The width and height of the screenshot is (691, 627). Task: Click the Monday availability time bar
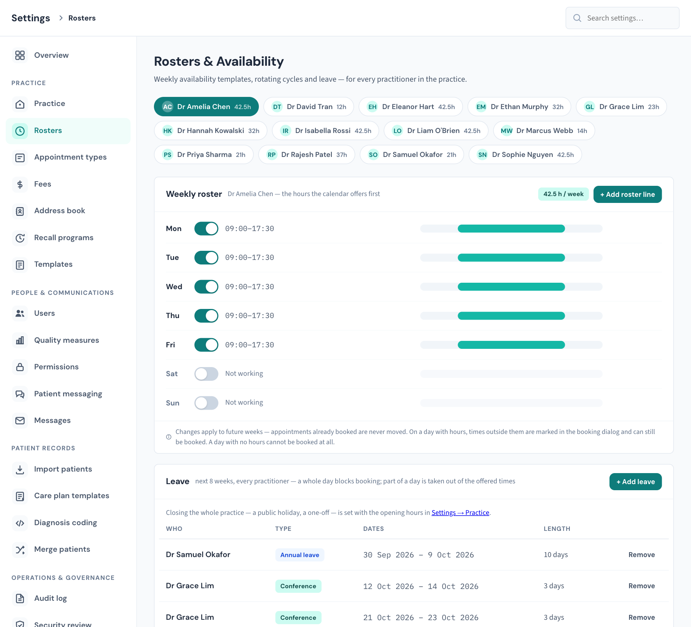click(511, 229)
